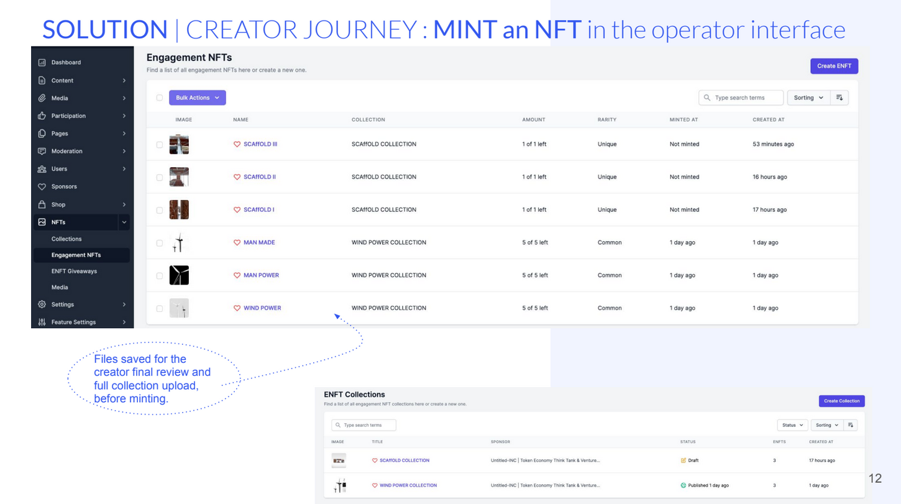Open the Bulk Actions dropdown

pos(198,98)
